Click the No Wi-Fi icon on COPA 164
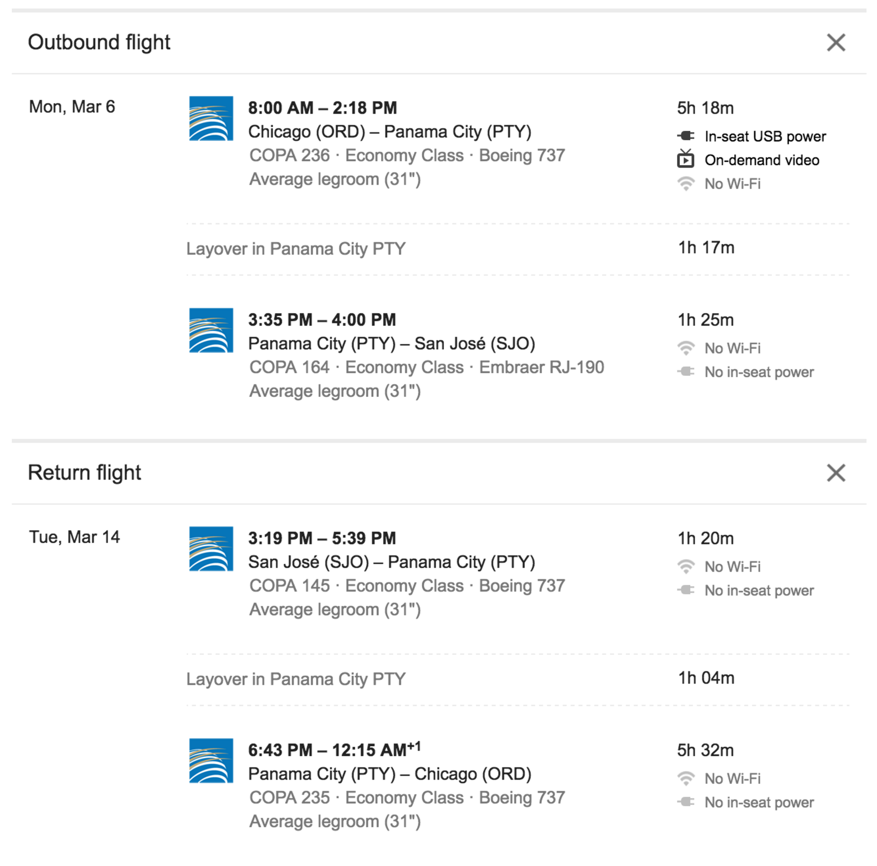Image resolution: width=877 pixels, height=866 pixels. click(x=686, y=348)
